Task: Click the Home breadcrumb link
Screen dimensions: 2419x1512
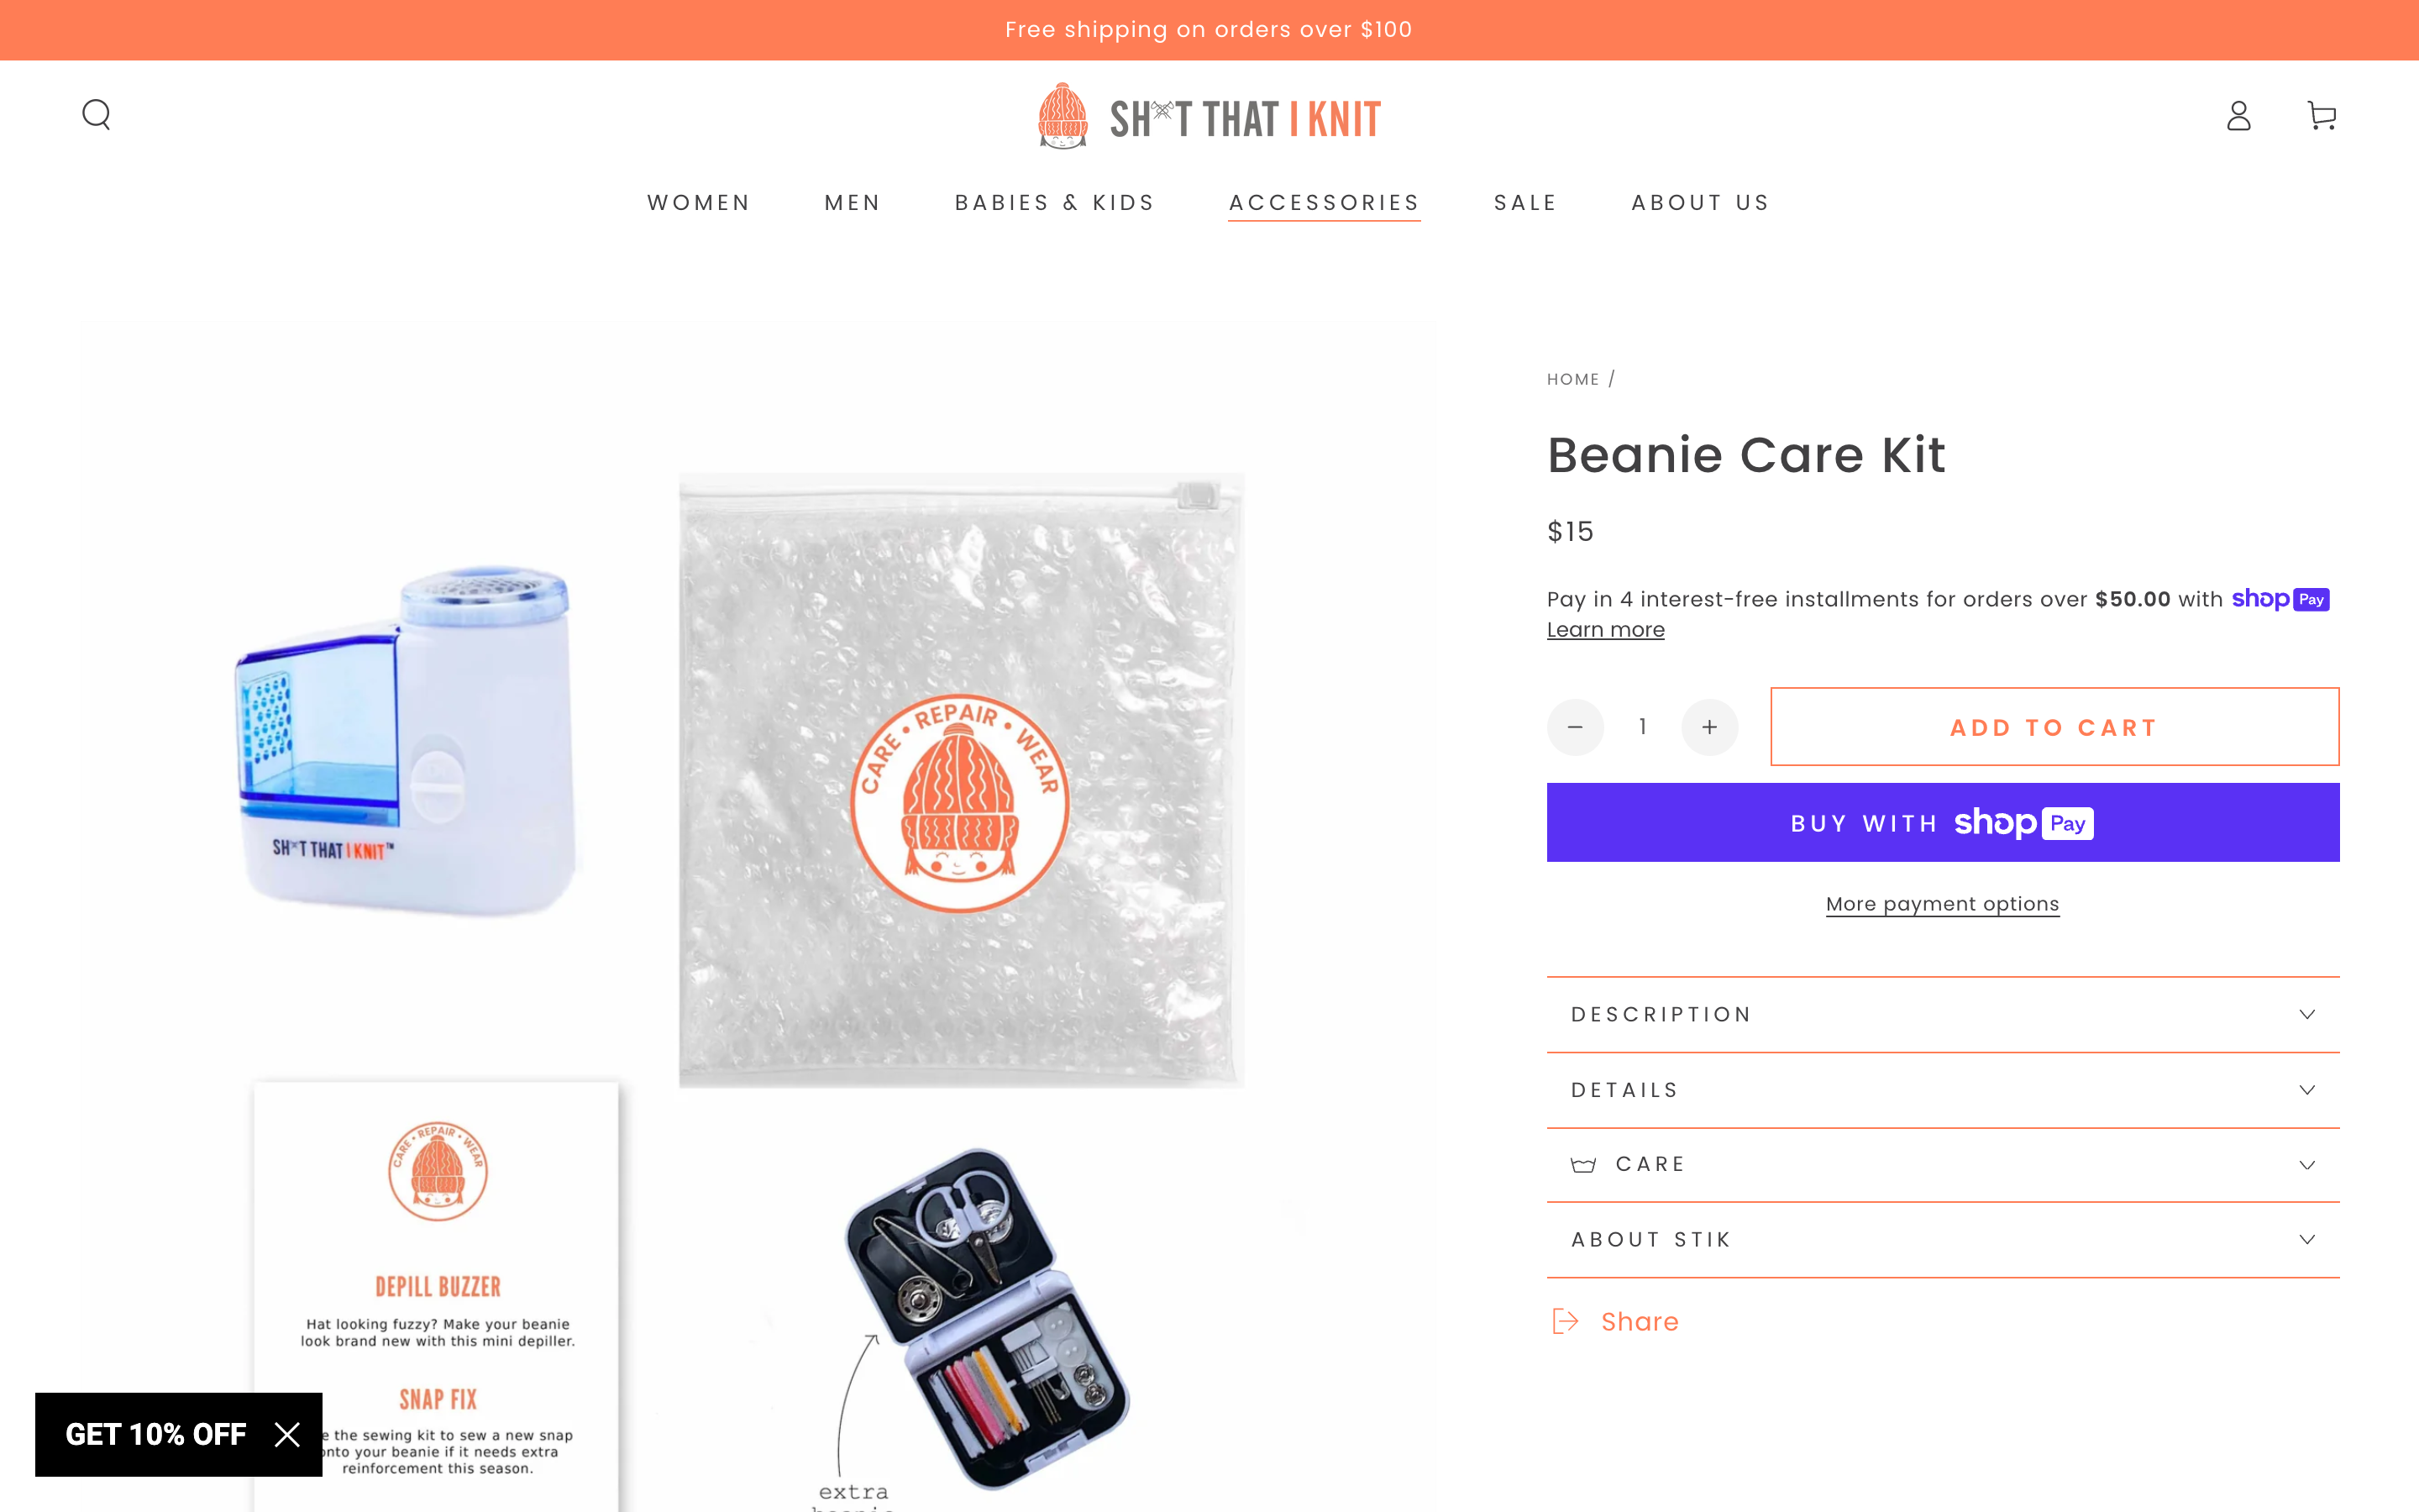Action: (x=1572, y=380)
